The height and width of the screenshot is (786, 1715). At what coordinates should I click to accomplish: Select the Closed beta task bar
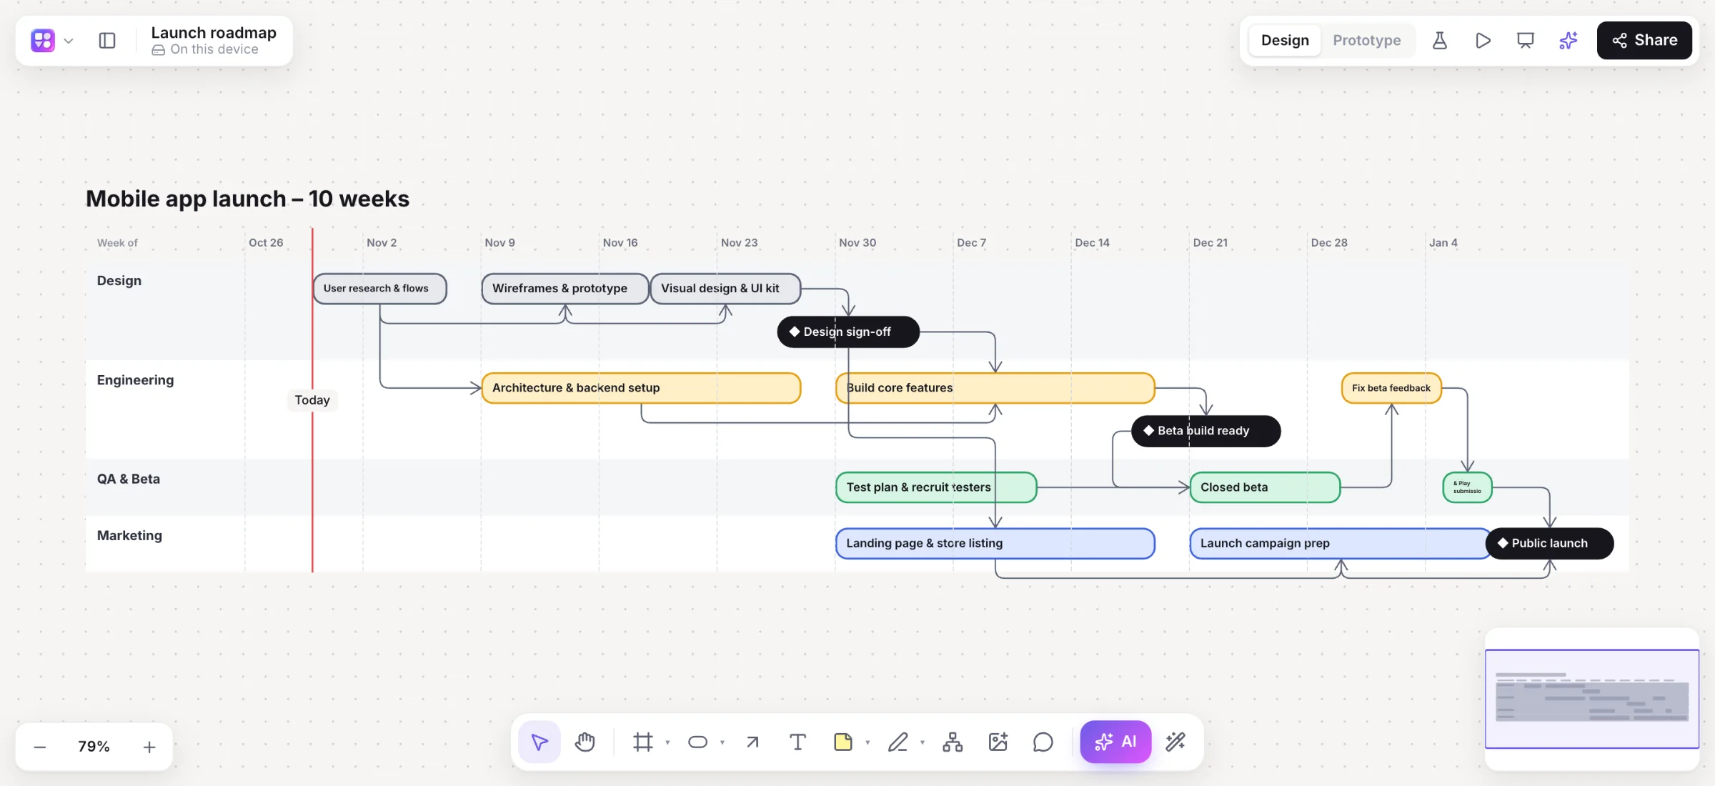pyautogui.click(x=1265, y=487)
